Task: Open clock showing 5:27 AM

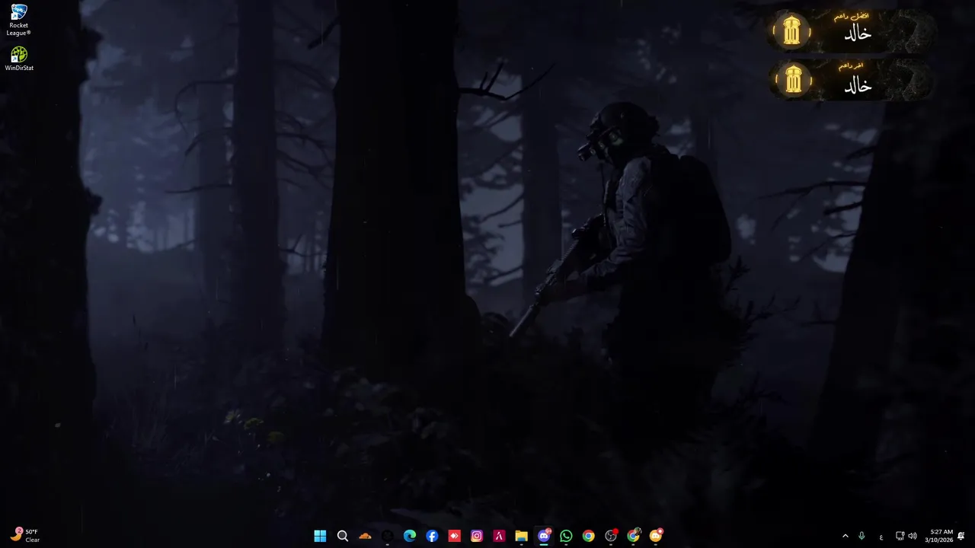Action: click(939, 536)
